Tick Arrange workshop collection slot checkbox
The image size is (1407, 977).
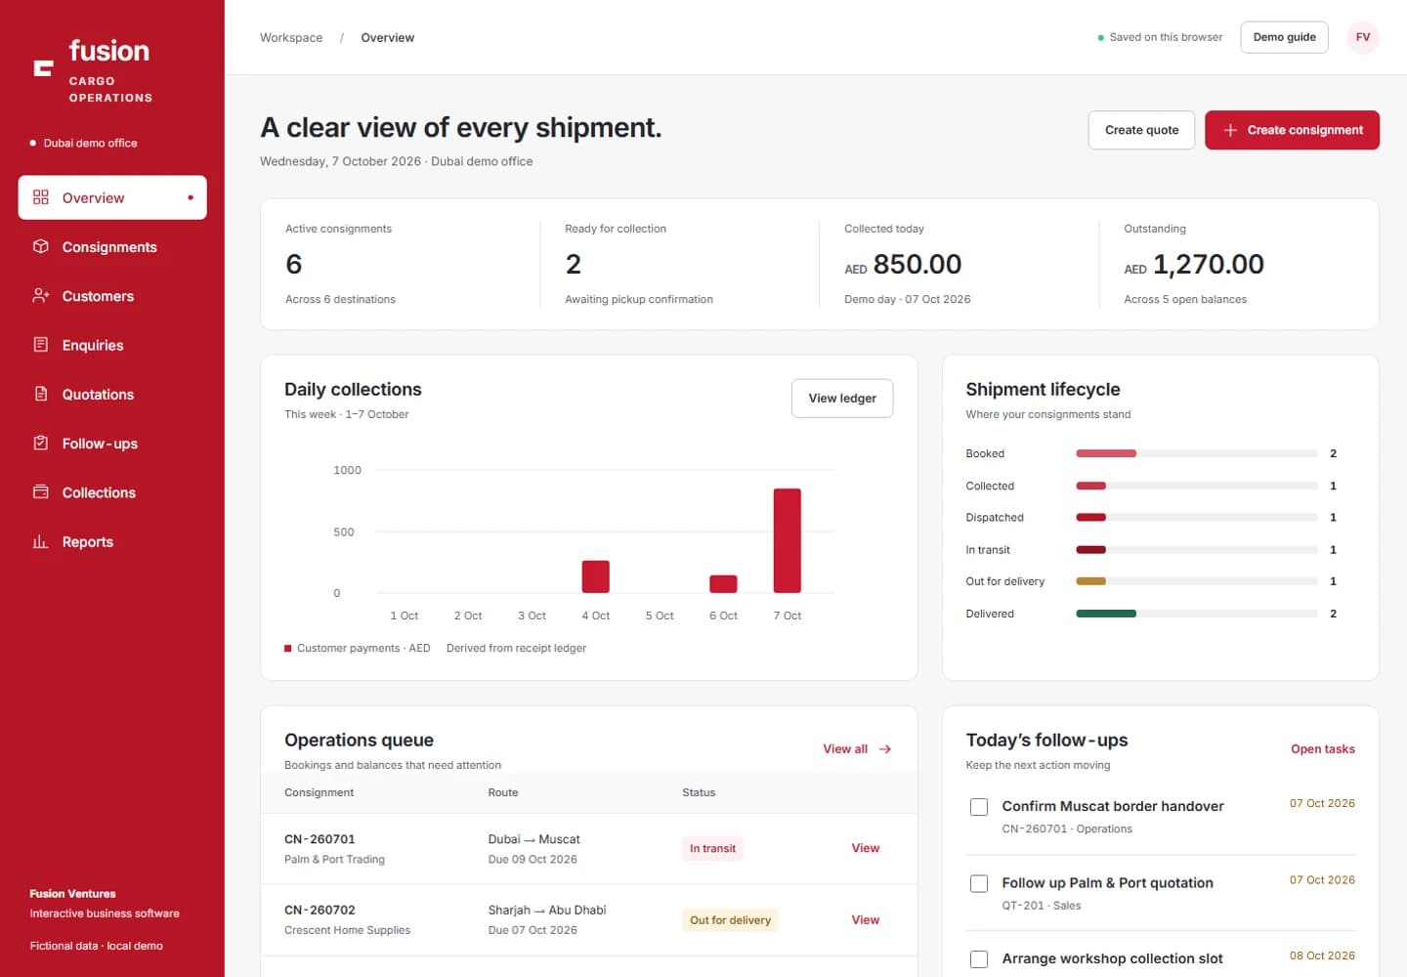tap(978, 959)
